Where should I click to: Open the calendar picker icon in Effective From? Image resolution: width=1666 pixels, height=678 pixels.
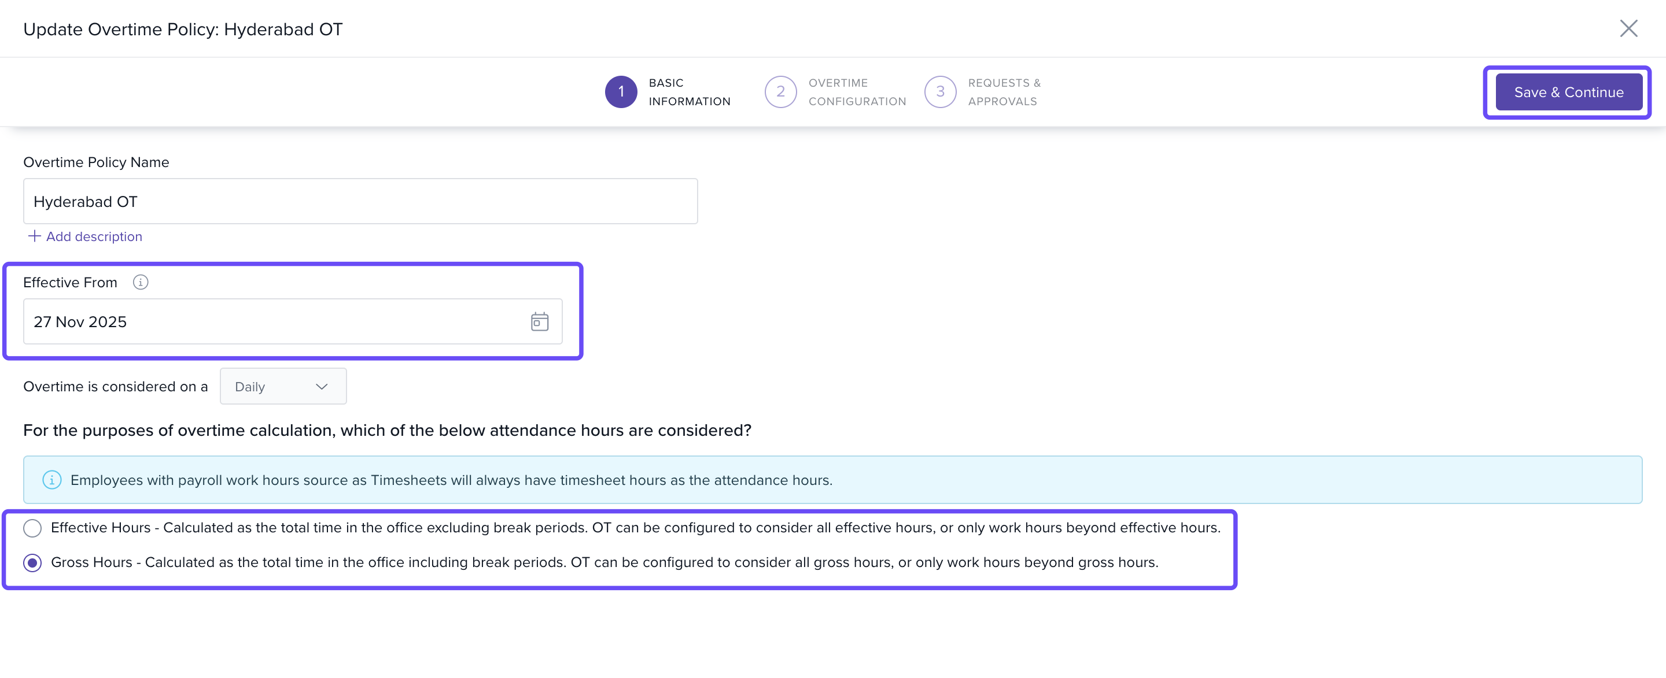point(539,321)
